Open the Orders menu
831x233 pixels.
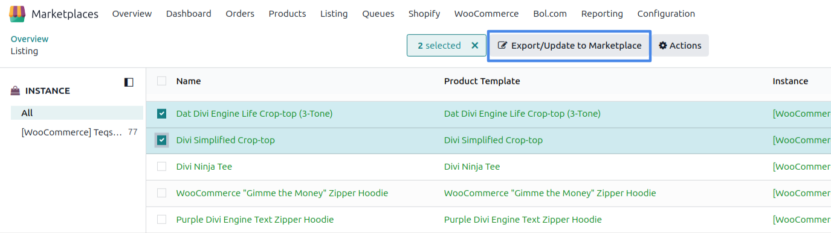[x=240, y=14]
